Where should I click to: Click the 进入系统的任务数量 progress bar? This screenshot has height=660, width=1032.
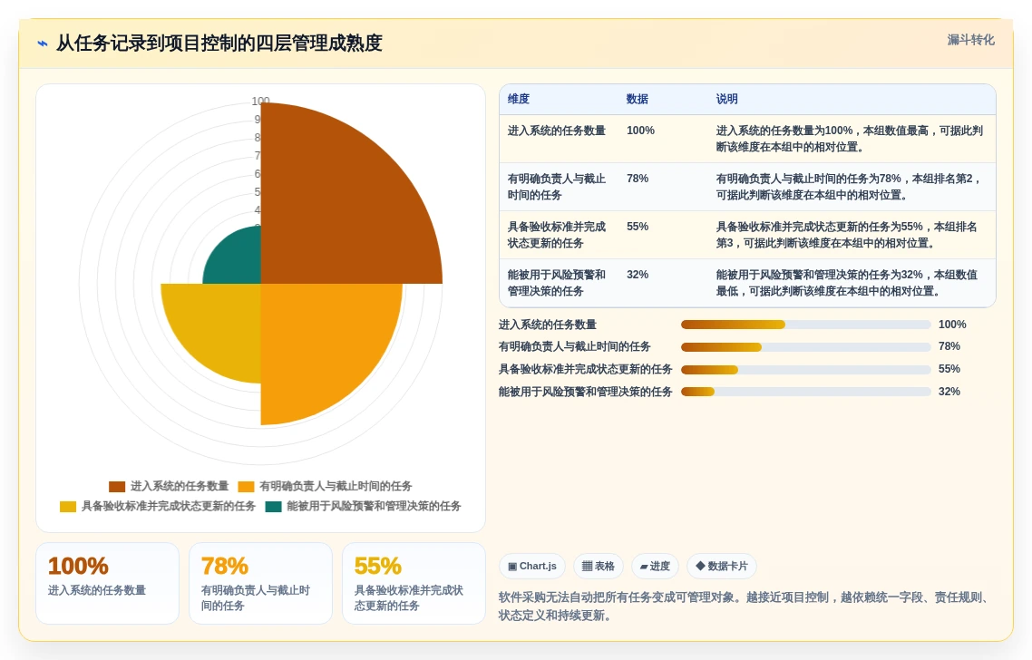pos(805,325)
